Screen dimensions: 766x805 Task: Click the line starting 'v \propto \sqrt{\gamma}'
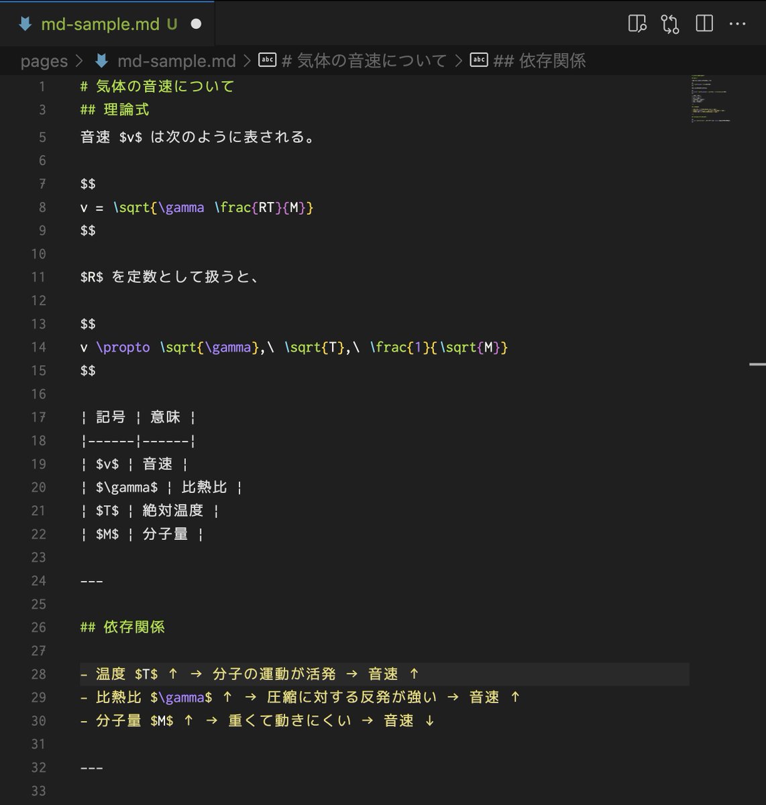(x=294, y=347)
